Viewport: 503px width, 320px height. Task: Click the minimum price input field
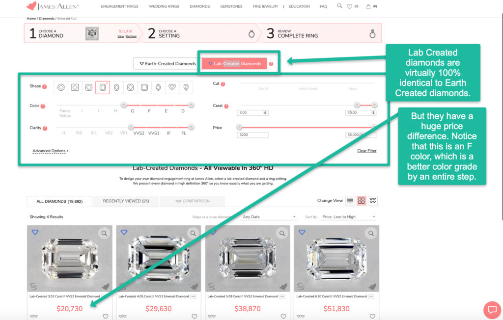coord(252,135)
